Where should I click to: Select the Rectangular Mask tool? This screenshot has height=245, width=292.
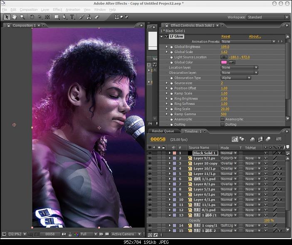[x=57, y=17]
